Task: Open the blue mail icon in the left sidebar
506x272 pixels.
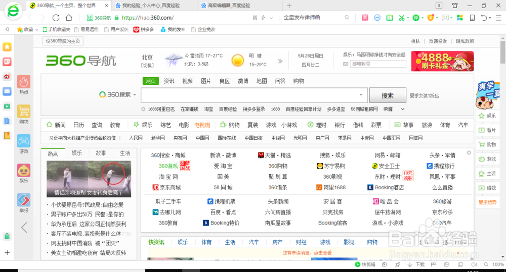Action: click(7, 91)
